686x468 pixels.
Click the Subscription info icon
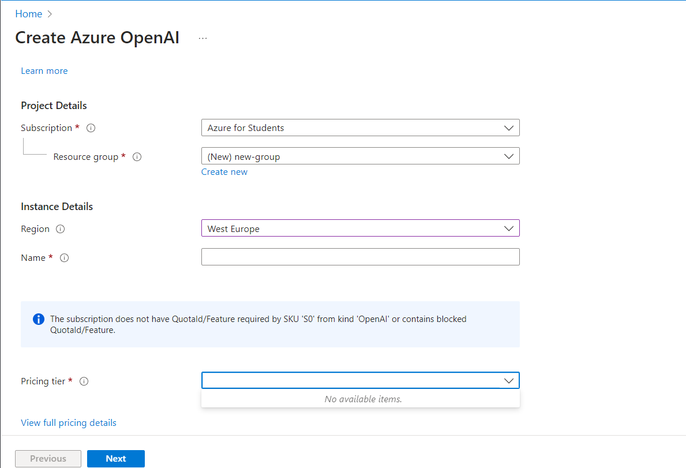tap(91, 128)
